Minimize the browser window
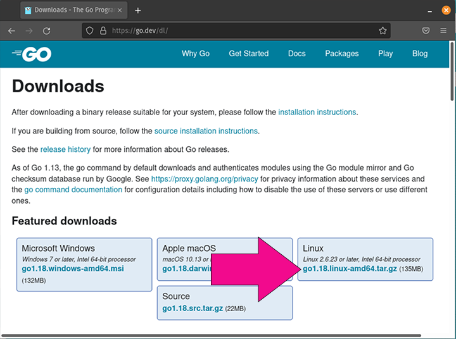The height and width of the screenshot is (339, 456). (429, 11)
